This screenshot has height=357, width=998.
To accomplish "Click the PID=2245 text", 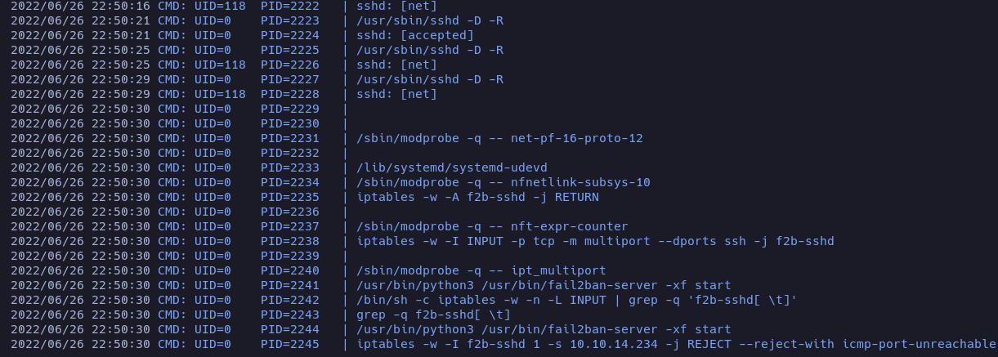I will click(290, 344).
